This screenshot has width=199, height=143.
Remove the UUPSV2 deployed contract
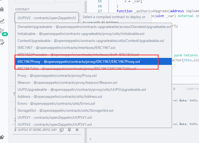pyautogui.click(x=77, y=130)
